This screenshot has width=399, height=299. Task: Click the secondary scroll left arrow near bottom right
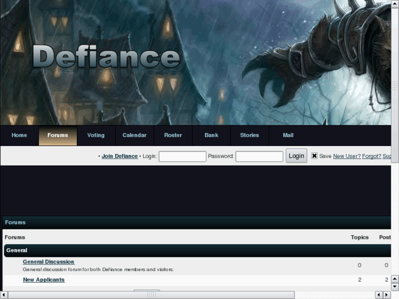point(379,295)
